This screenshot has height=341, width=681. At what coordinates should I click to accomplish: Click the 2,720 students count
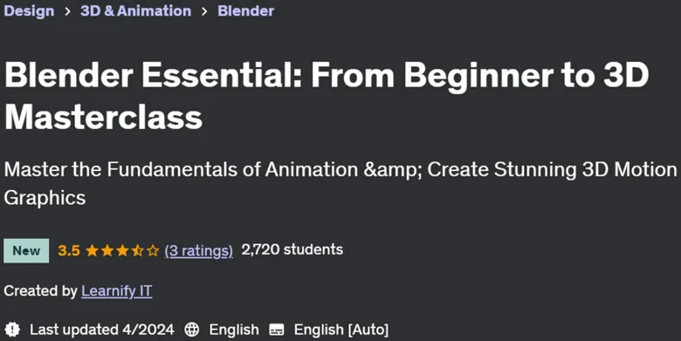292,249
